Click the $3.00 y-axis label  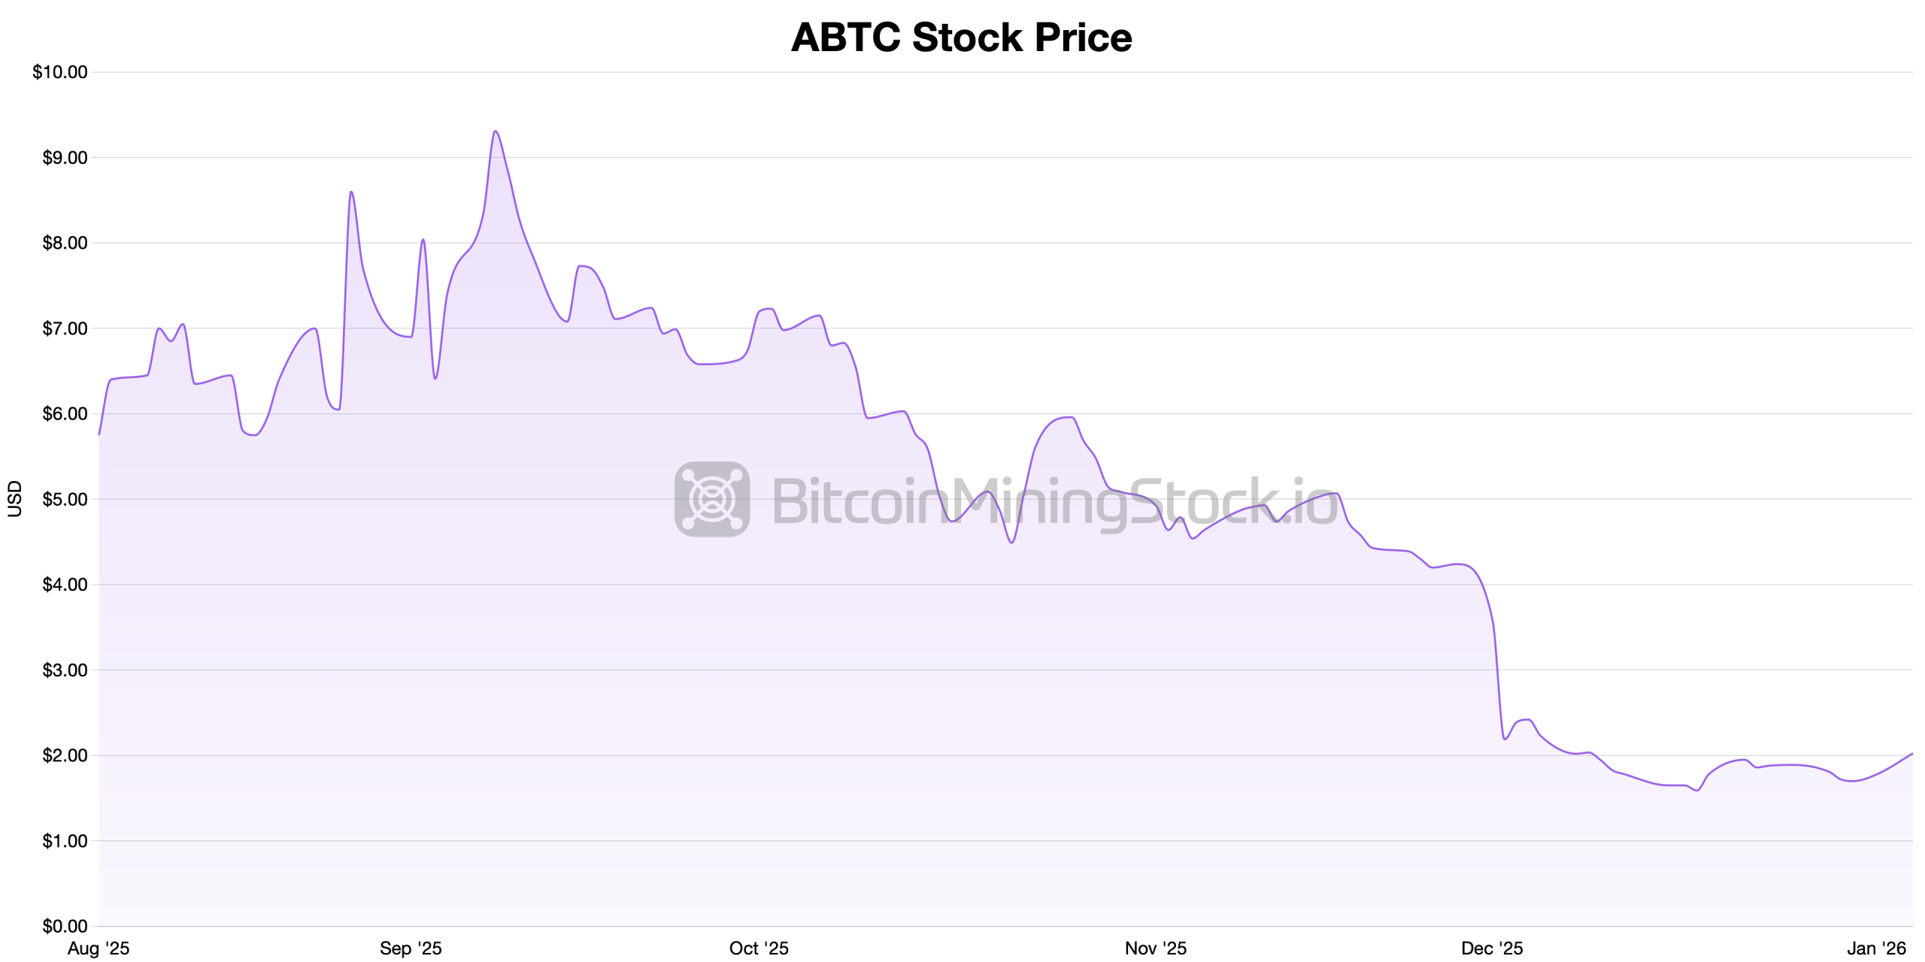click(65, 670)
